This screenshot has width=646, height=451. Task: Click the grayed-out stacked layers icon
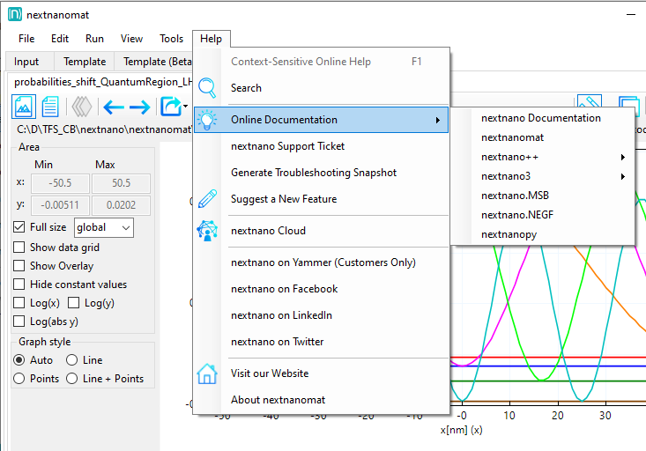click(82, 107)
